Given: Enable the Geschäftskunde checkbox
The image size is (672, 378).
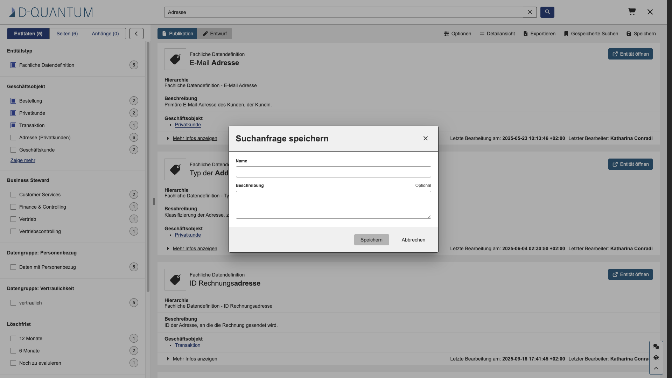Looking at the screenshot, I should [13, 150].
